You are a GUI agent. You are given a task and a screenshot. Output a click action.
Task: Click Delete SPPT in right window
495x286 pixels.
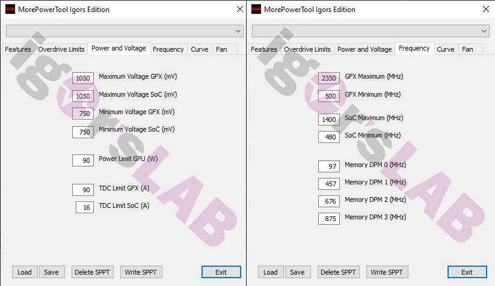(338, 272)
